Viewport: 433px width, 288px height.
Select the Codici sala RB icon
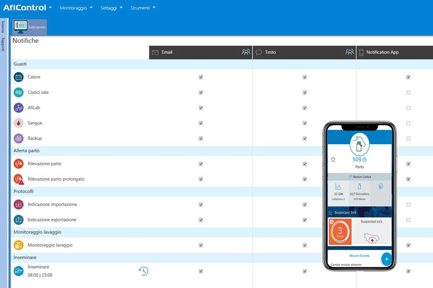pyautogui.click(x=18, y=92)
